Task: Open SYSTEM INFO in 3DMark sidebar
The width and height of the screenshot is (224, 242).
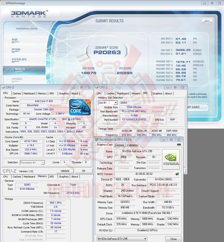Action: (x=19, y=59)
